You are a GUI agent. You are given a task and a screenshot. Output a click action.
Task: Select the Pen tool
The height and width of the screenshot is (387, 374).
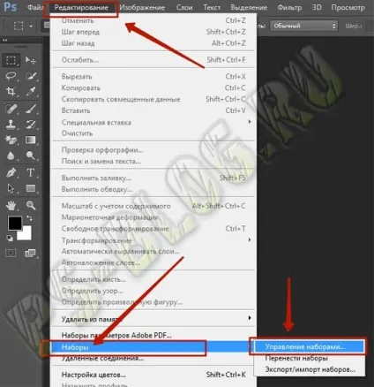(x=11, y=172)
